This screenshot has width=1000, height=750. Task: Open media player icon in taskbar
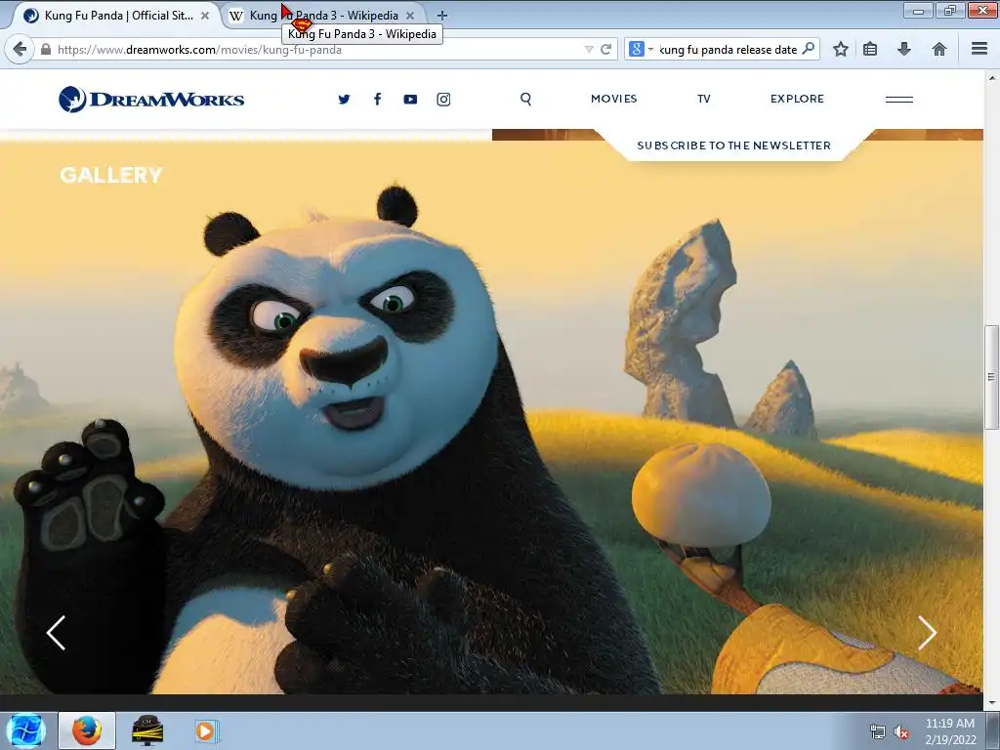pyautogui.click(x=207, y=730)
